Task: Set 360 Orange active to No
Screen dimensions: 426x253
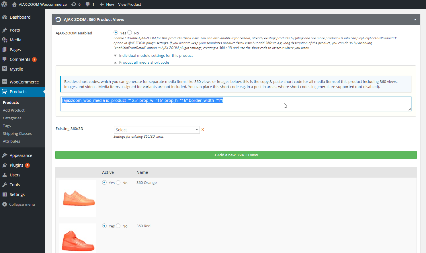Action: click(x=118, y=182)
